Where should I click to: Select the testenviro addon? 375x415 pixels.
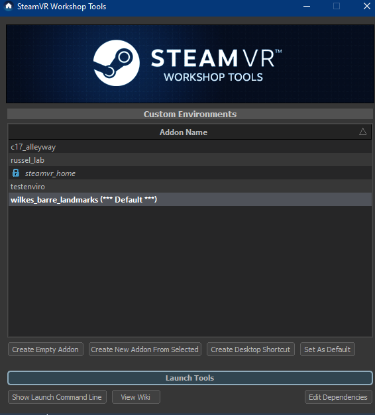[x=189, y=187]
